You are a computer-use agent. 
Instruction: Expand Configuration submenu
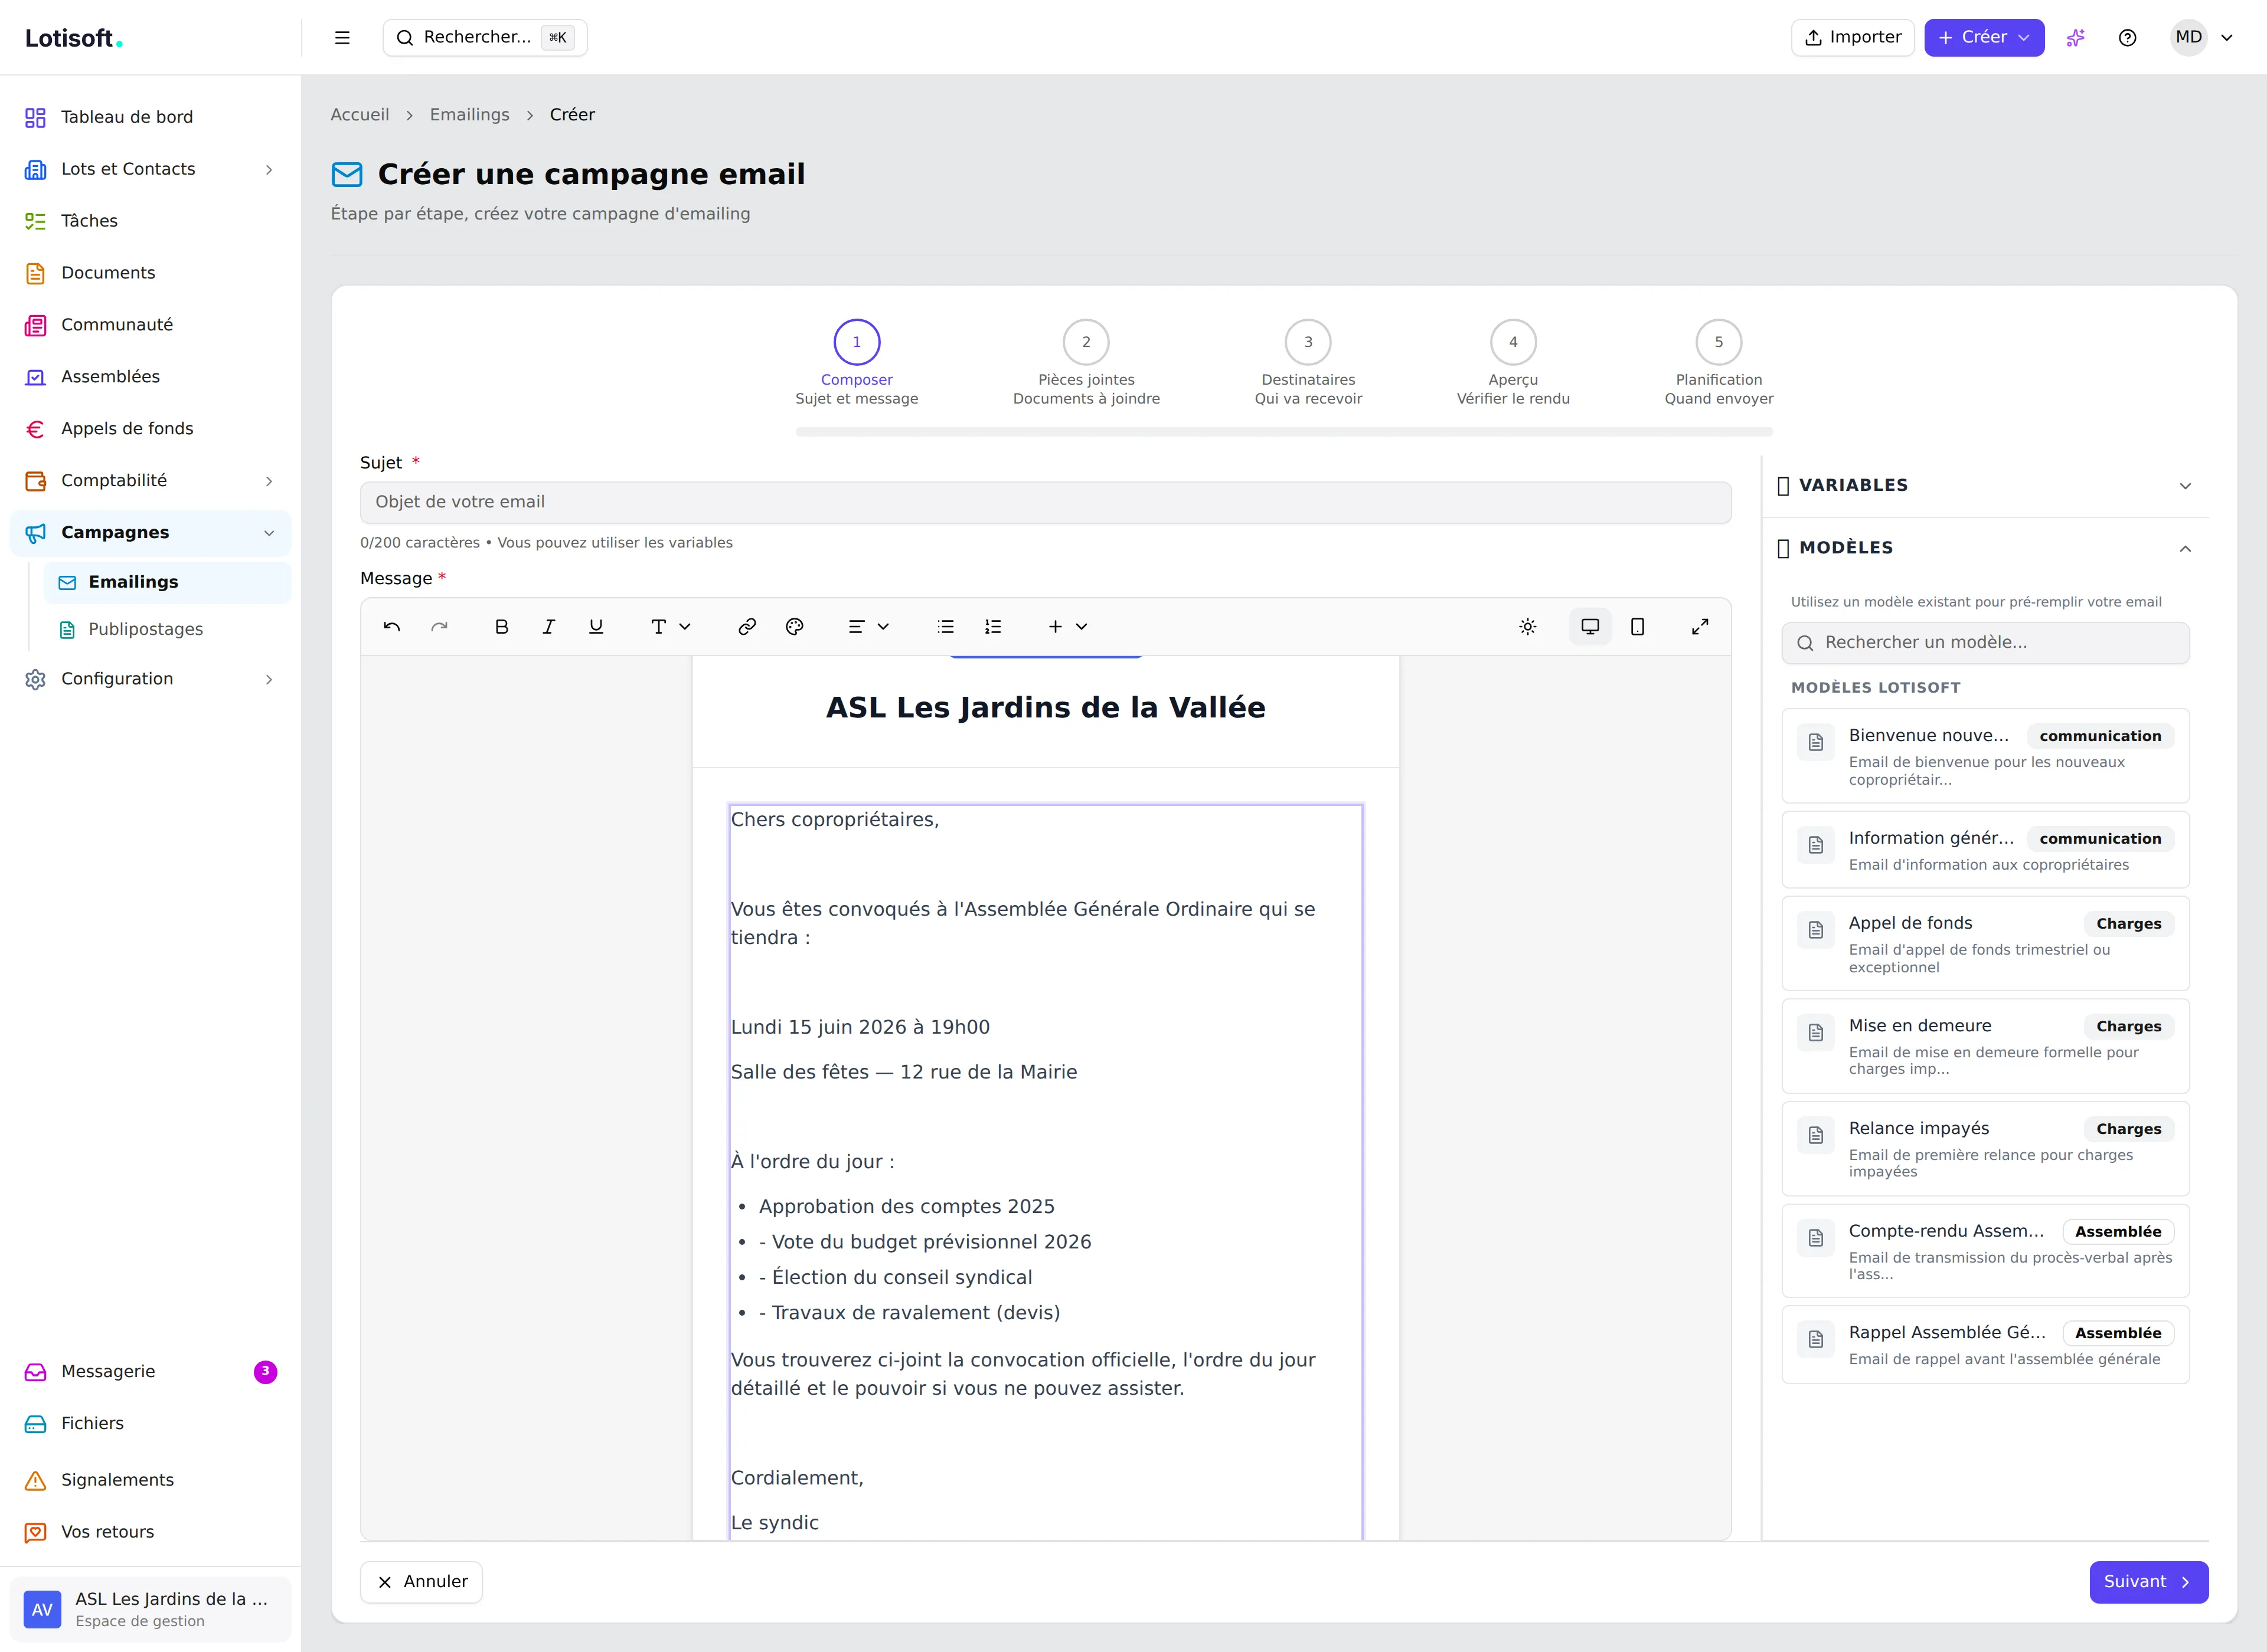click(x=150, y=679)
